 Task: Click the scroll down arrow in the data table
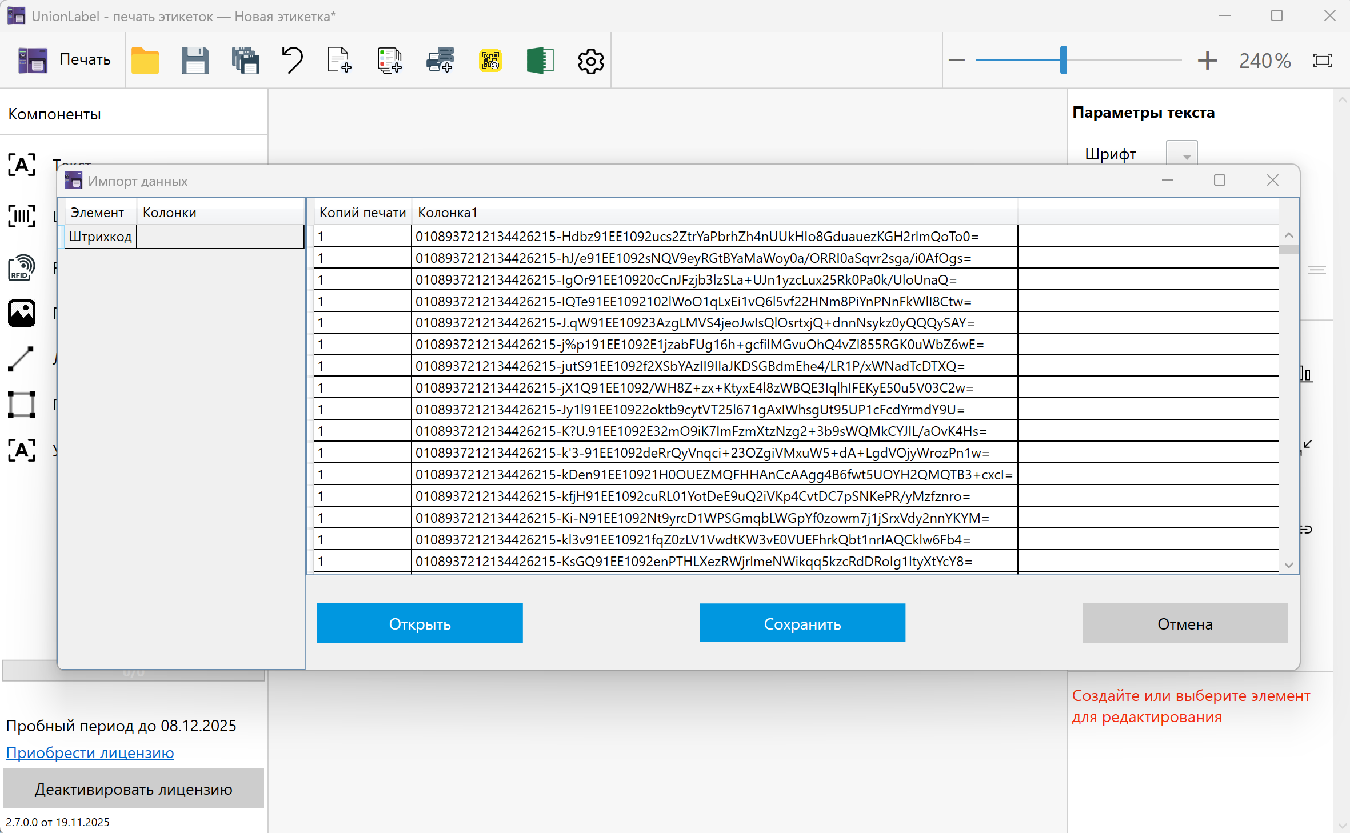click(x=1288, y=565)
